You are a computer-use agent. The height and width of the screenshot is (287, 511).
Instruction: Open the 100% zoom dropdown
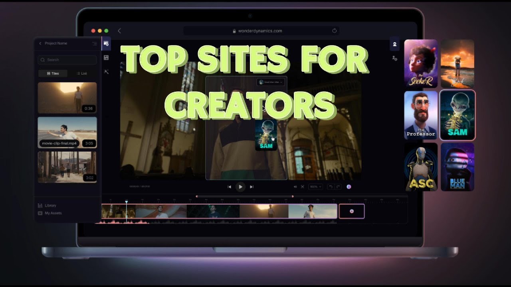click(x=315, y=187)
